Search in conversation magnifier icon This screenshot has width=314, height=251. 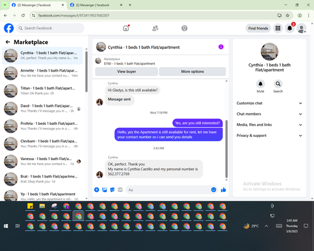pyautogui.click(x=278, y=84)
